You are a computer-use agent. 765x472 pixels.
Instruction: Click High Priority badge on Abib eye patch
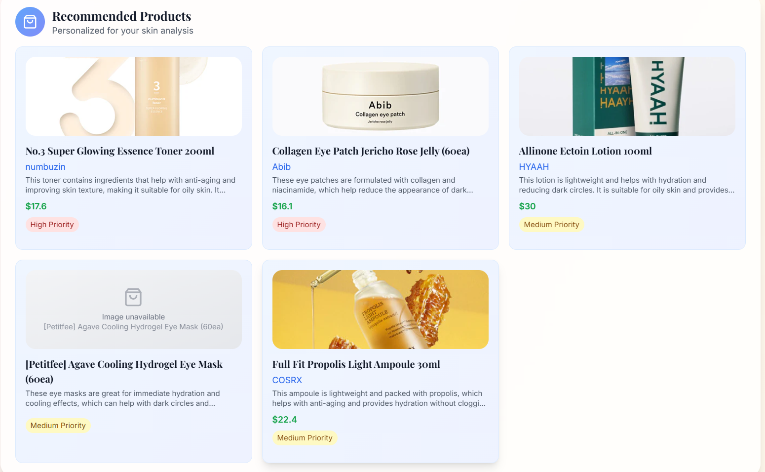299,225
